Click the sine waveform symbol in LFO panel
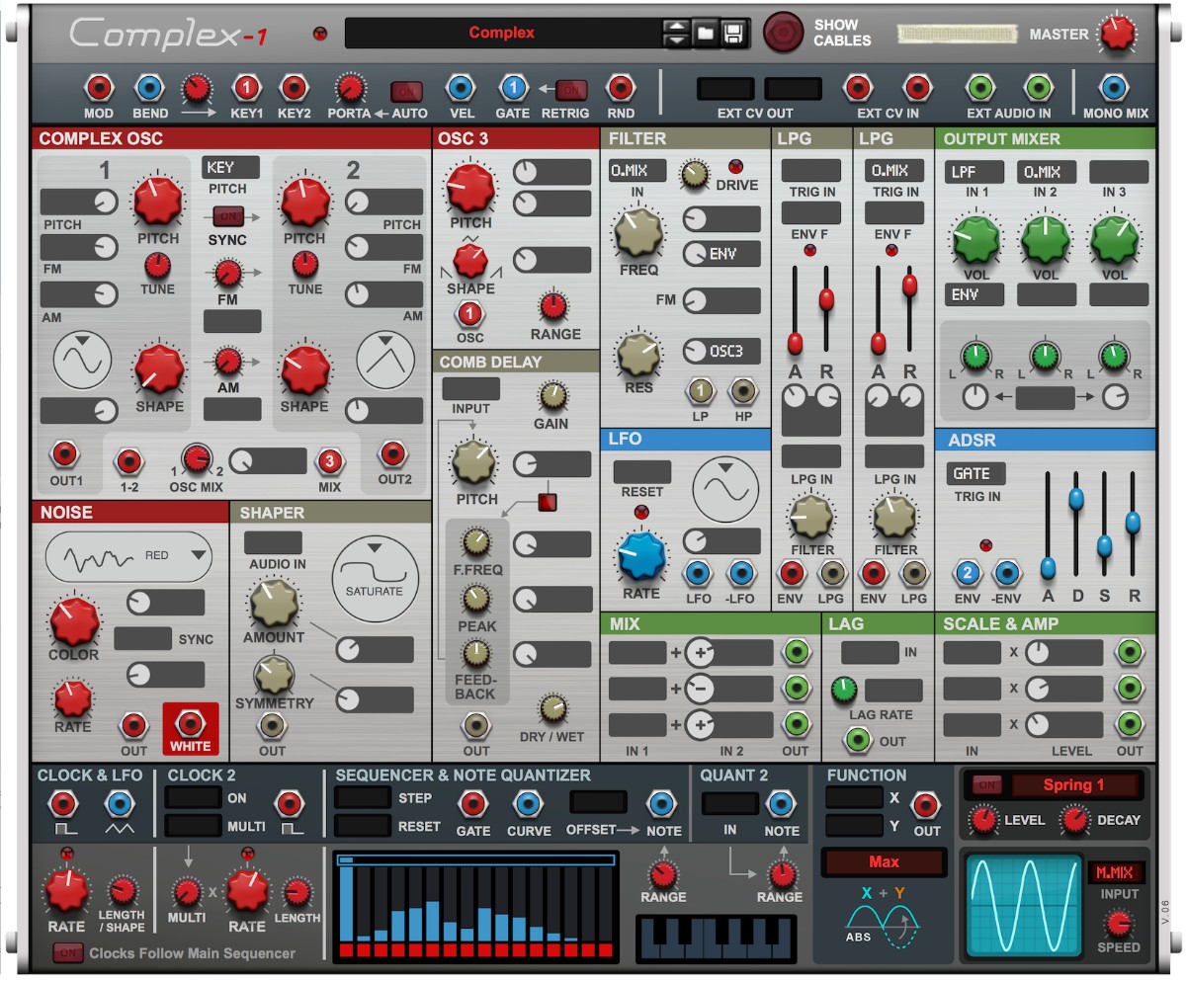 point(728,488)
